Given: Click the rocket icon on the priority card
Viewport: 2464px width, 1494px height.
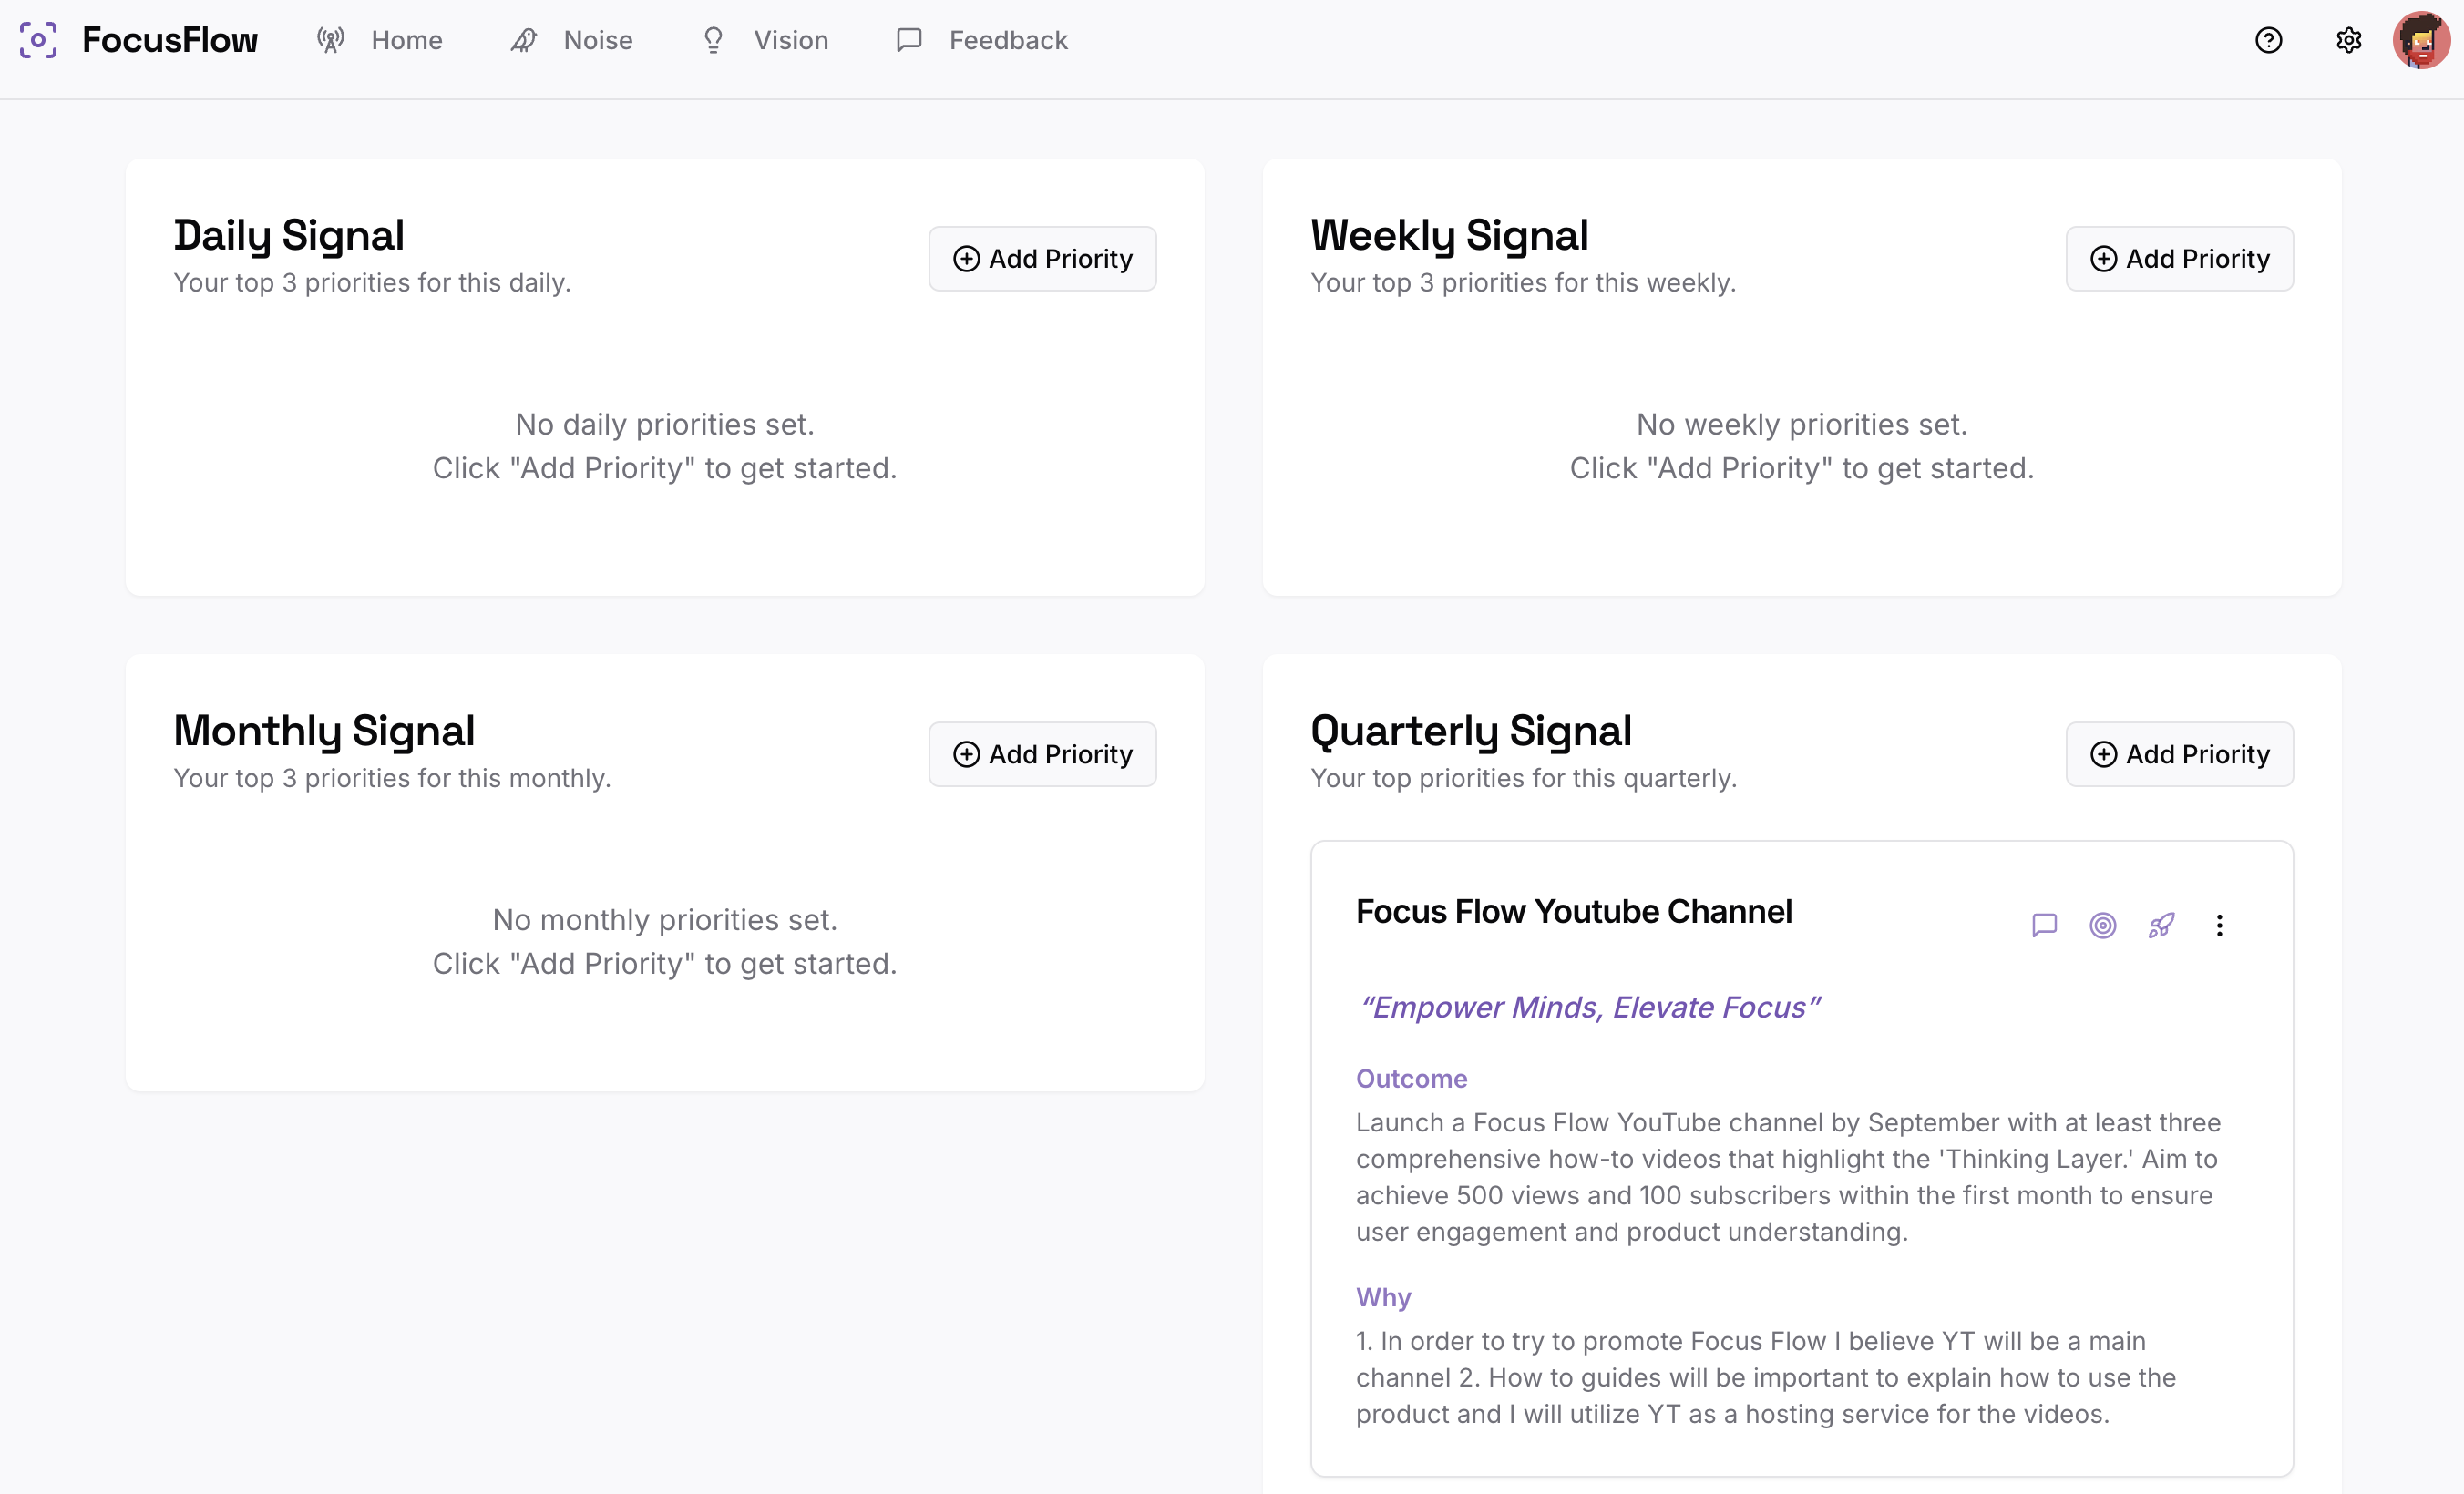Looking at the screenshot, I should click(2161, 925).
